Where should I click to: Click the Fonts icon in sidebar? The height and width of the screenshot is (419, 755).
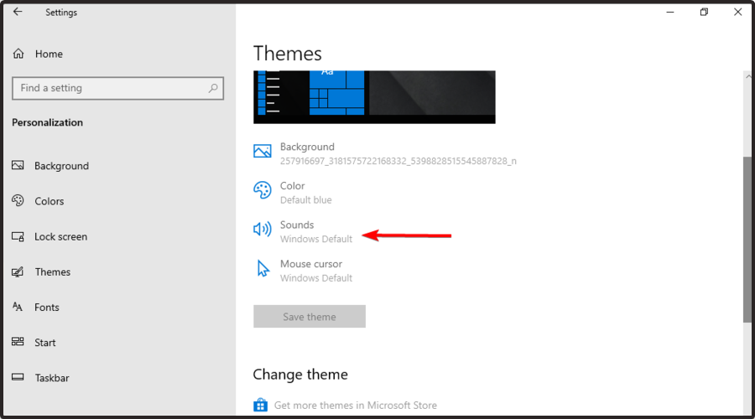(x=18, y=307)
